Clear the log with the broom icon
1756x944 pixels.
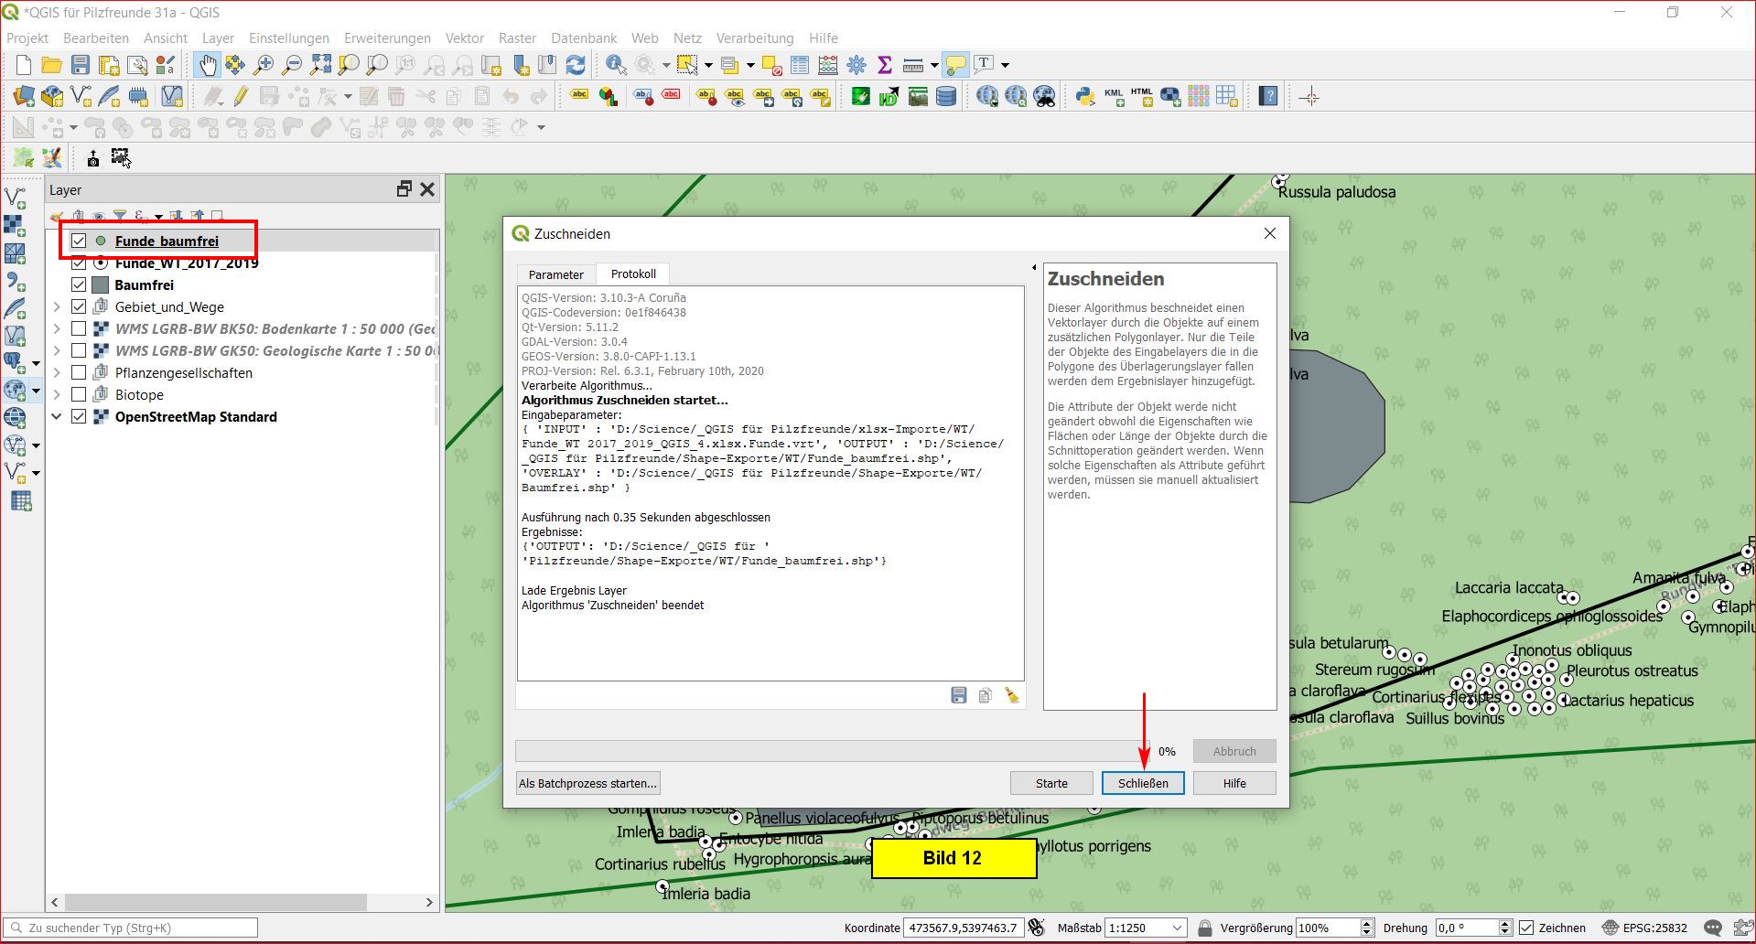pos(1011,696)
